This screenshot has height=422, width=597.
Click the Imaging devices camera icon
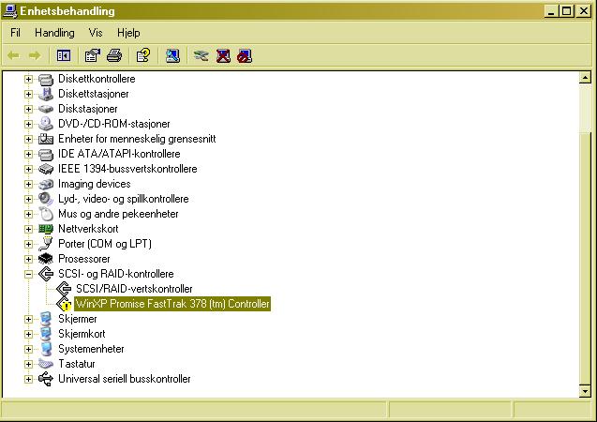click(46, 185)
